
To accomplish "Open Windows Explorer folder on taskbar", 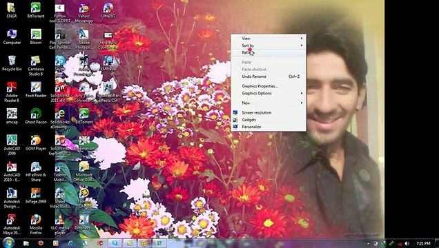I will tap(26, 243).
